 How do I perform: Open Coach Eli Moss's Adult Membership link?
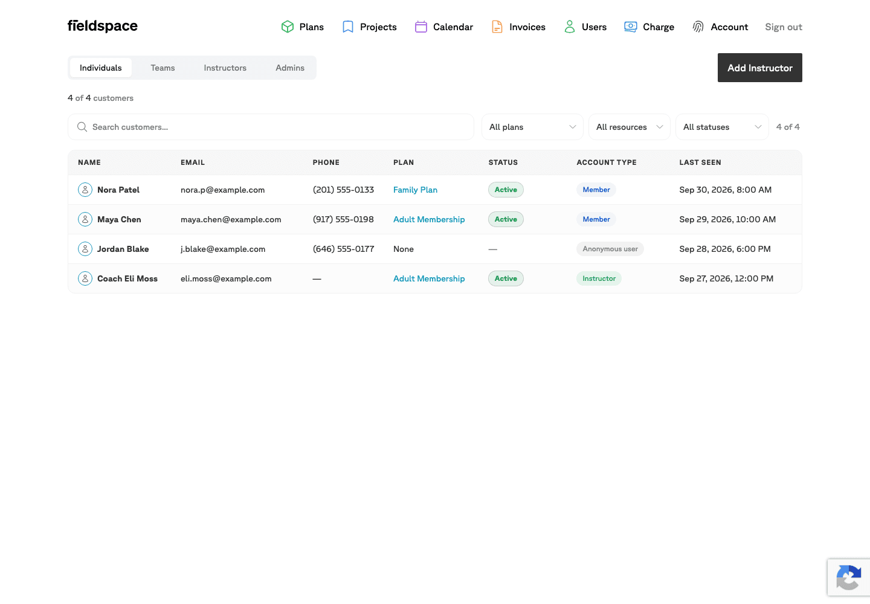429,278
